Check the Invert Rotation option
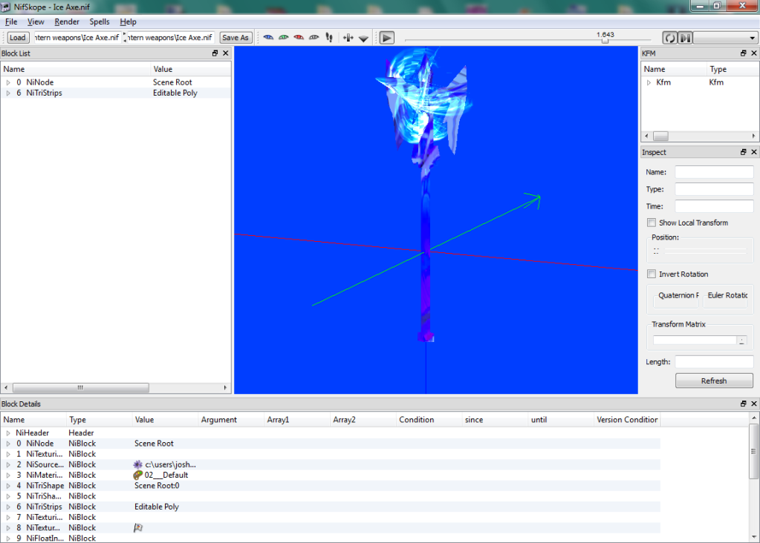This screenshot has height=543, width=760. (652, 274)
